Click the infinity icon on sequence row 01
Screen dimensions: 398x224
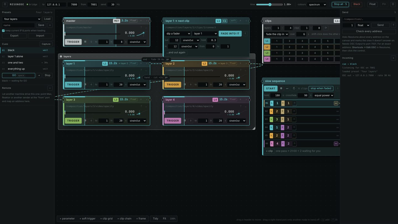(336, 103)
